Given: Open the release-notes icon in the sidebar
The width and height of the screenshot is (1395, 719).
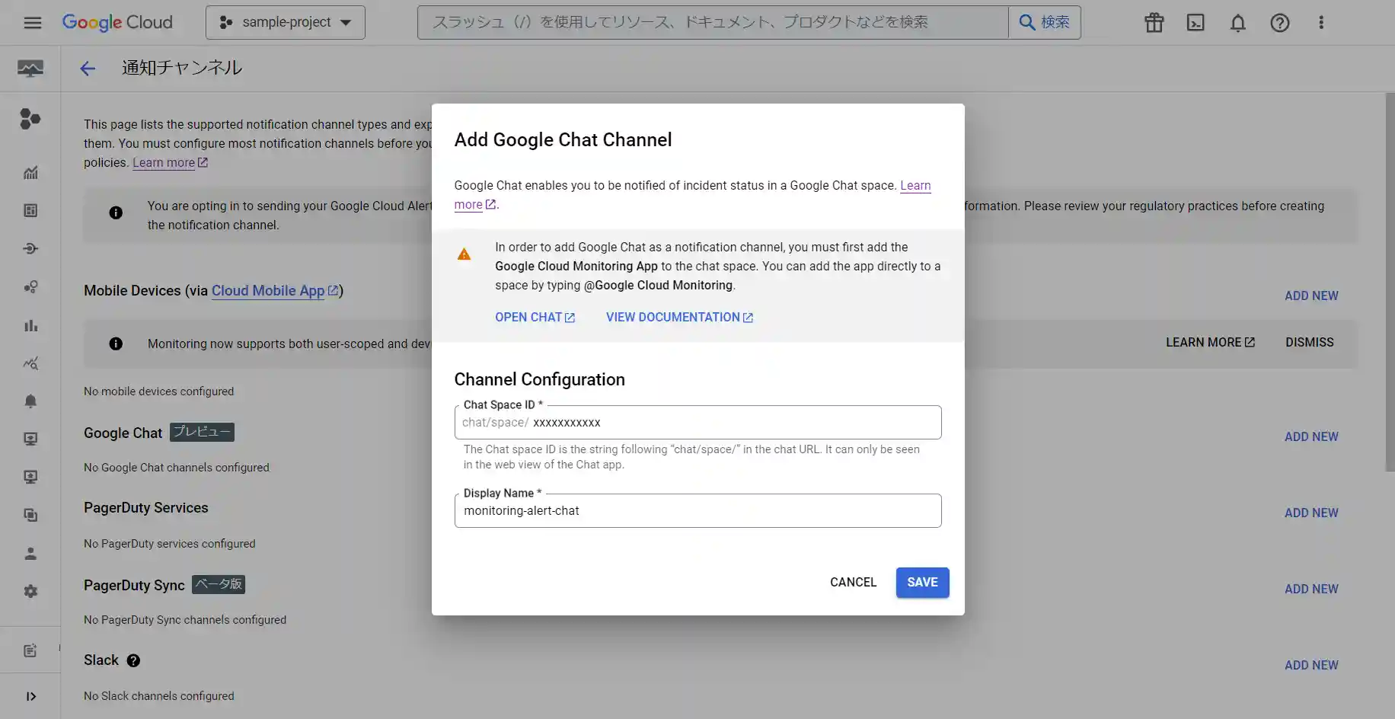Looking at the screenshot, I should tap(30, 650).
